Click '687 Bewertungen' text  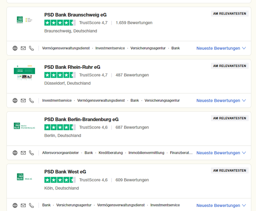tap(132, 127)
